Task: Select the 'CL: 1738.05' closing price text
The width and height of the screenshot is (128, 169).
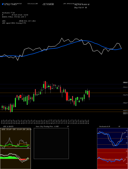Action: 48,4
